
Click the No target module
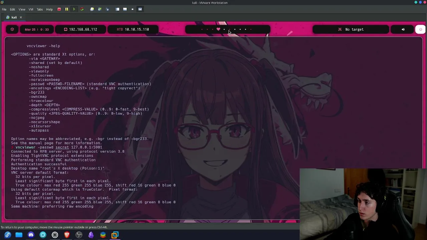(351, 29)
